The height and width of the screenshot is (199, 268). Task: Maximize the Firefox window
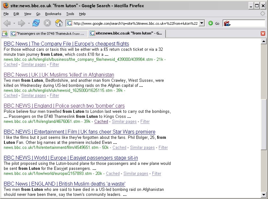coord(257,6)
